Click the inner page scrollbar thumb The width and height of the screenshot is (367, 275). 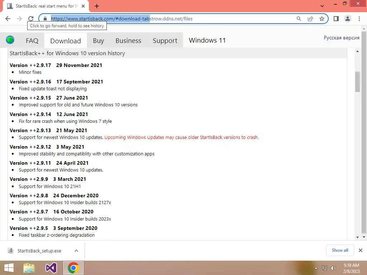tap(357, 82)
